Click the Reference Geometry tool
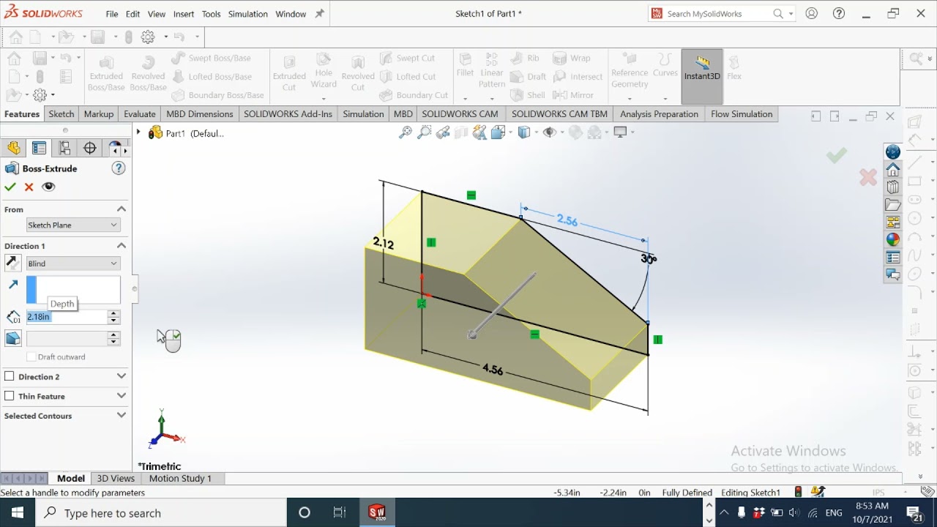Viewport: 937px width, 527px height. coord(630,72)
